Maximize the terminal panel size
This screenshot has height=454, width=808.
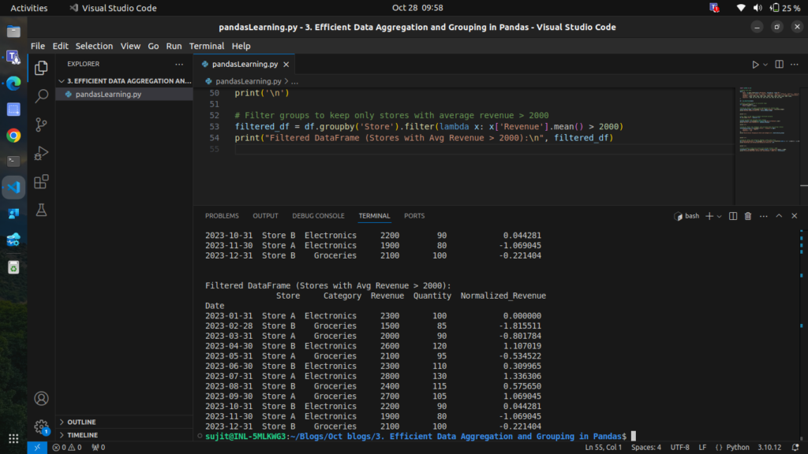779,216
